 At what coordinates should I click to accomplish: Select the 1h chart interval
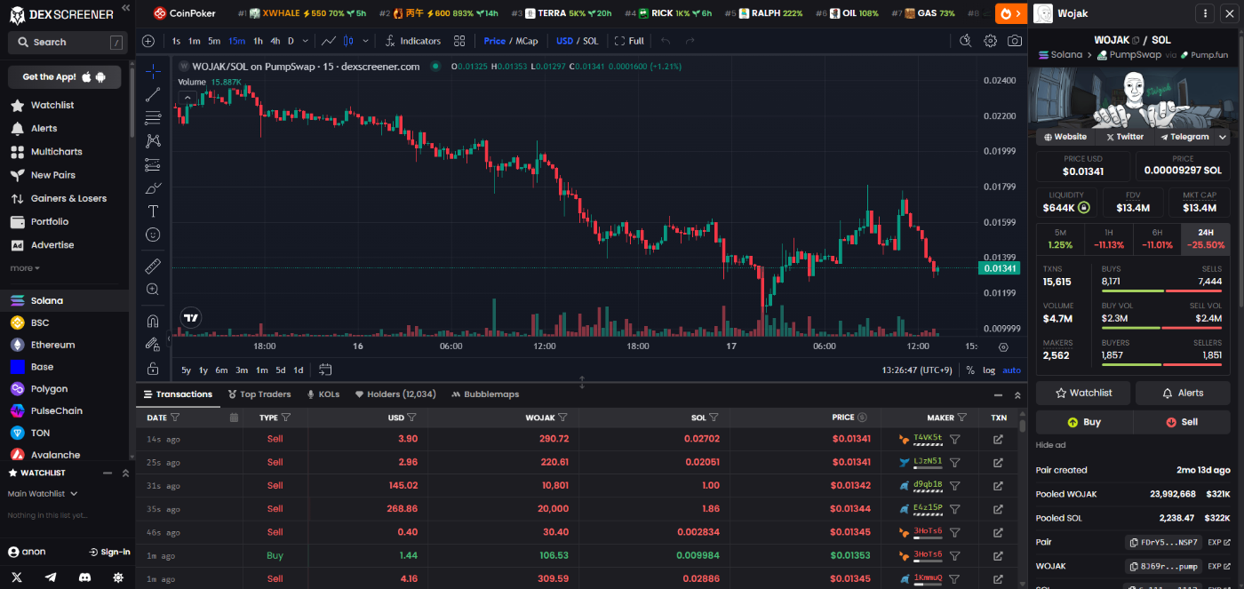(258, 41)
